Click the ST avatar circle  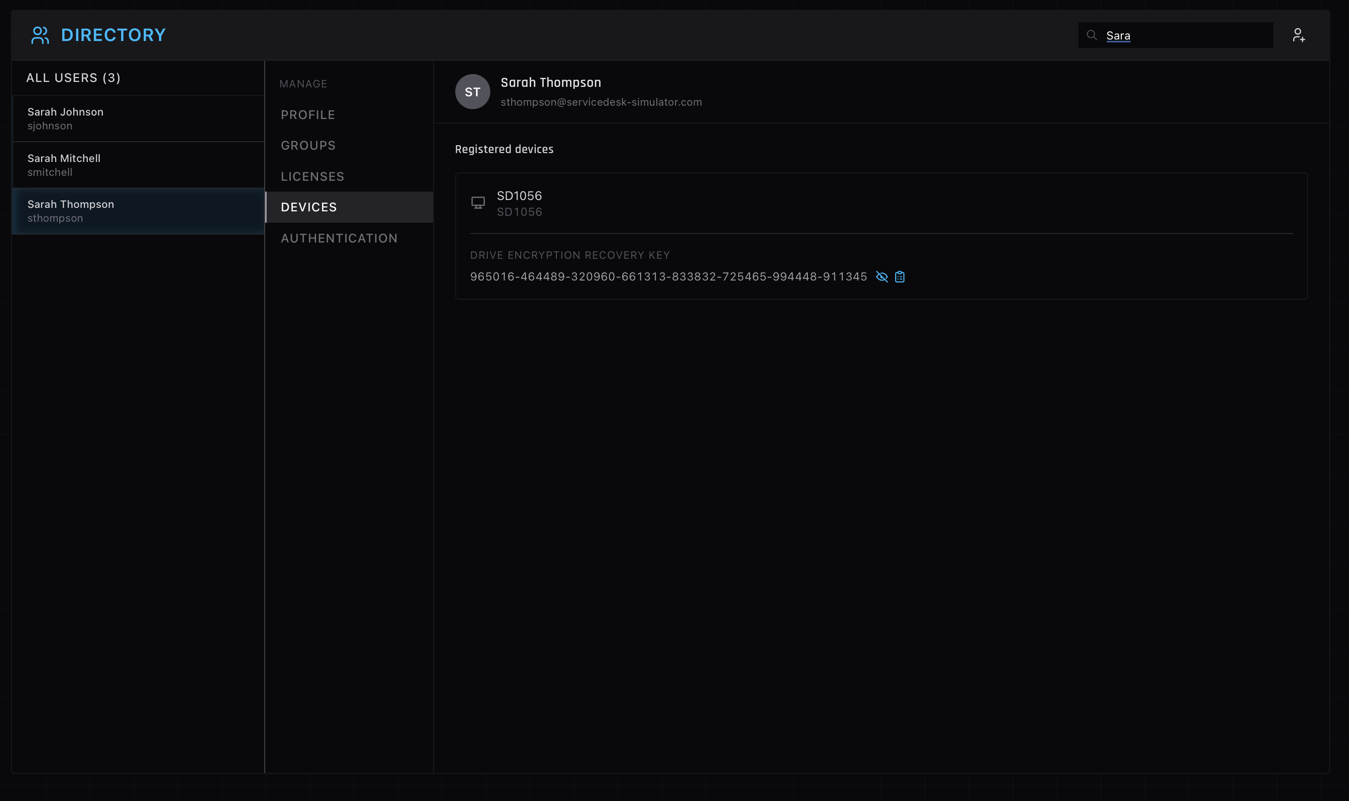[x=473, y=92]
